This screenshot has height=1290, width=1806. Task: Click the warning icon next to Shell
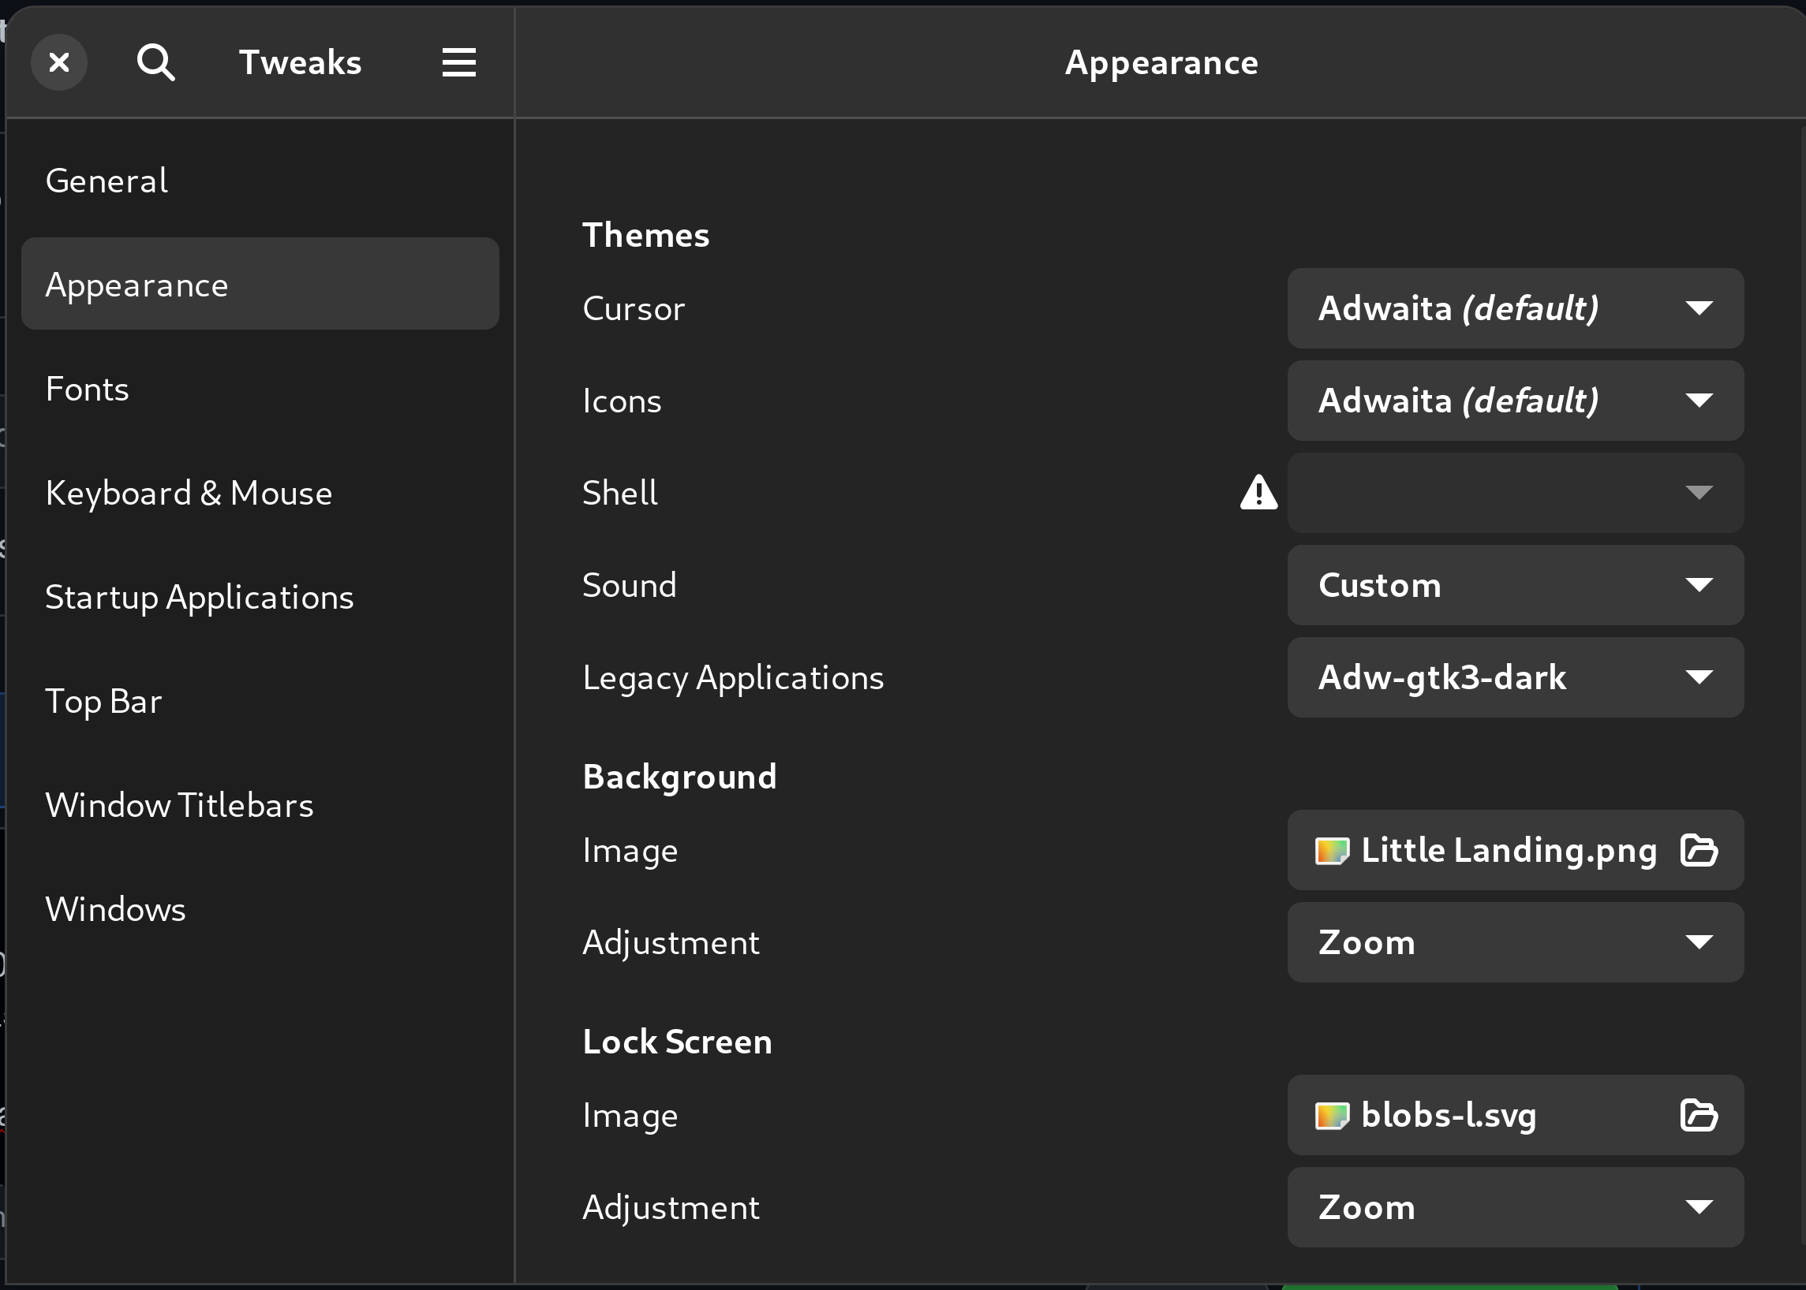1258,493
